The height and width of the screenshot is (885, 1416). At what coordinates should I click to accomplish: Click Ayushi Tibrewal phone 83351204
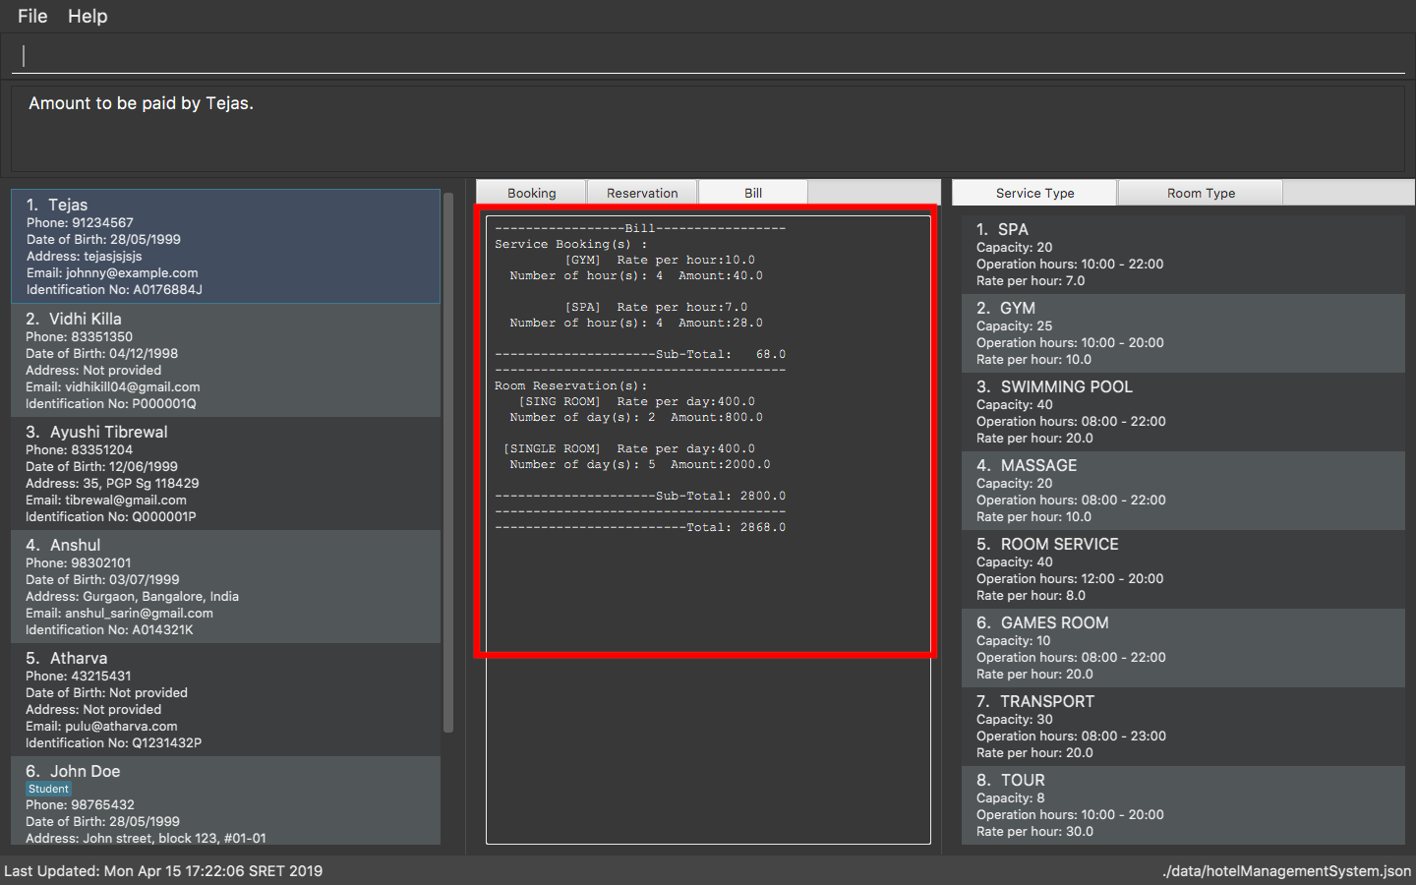coord(79,449)
